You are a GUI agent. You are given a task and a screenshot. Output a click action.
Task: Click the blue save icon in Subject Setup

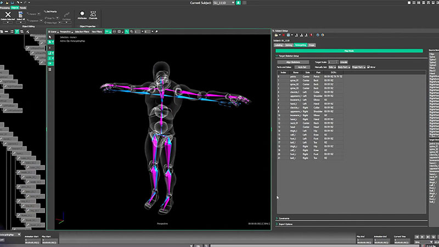pos(289,35)
